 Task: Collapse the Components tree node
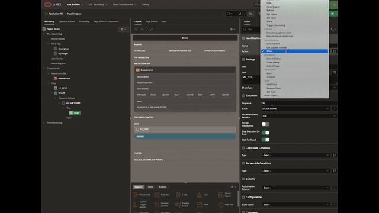(x=44, y=69)
